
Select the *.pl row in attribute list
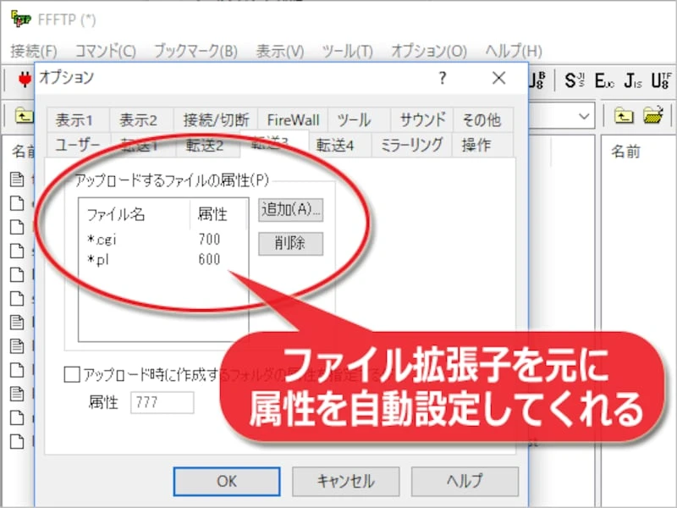pos(163,259)
